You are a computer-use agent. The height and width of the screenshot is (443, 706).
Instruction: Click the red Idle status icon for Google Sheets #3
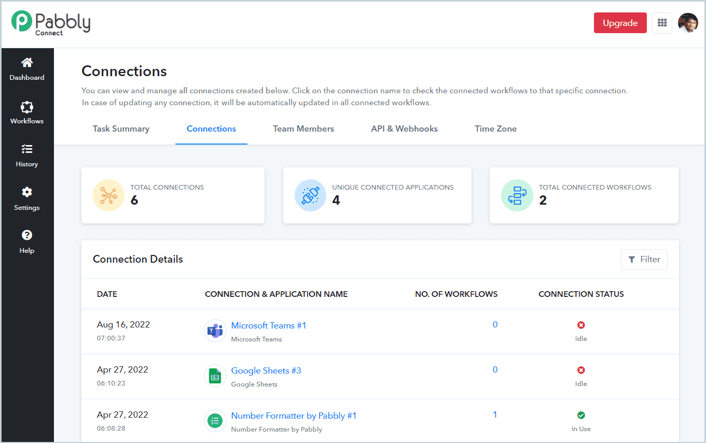point(581,370)
